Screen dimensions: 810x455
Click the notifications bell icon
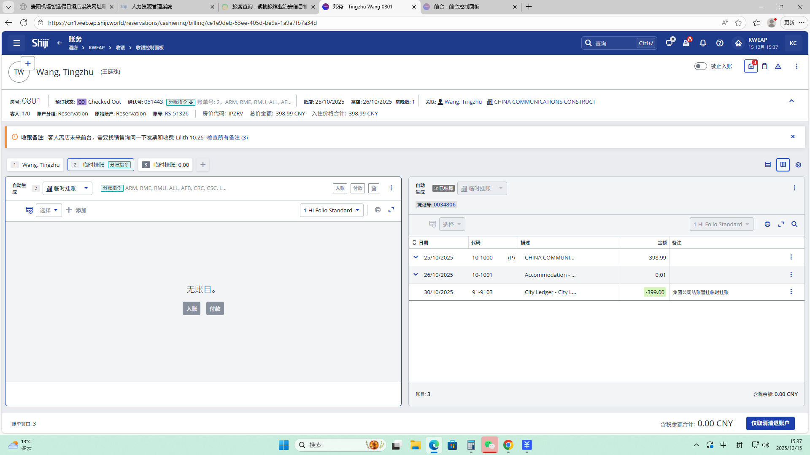(x=703, y=43)
